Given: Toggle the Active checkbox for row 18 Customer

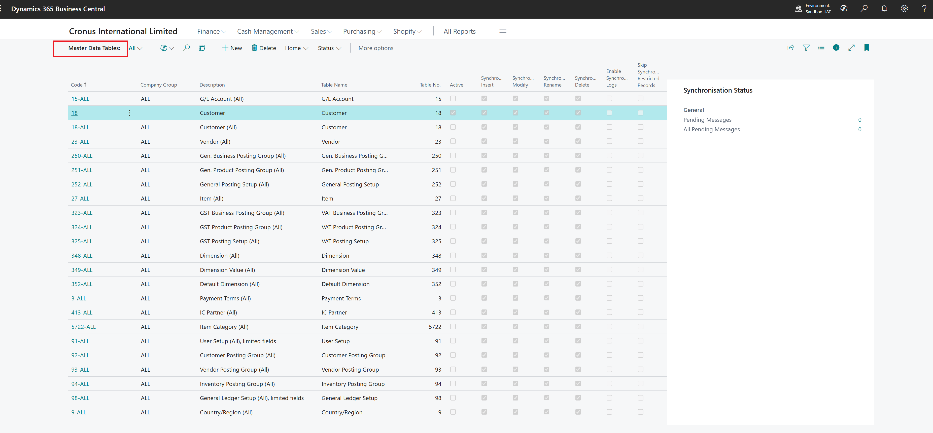Looking at the screenshot, I should pyautogui.click(x=453, y=113).
